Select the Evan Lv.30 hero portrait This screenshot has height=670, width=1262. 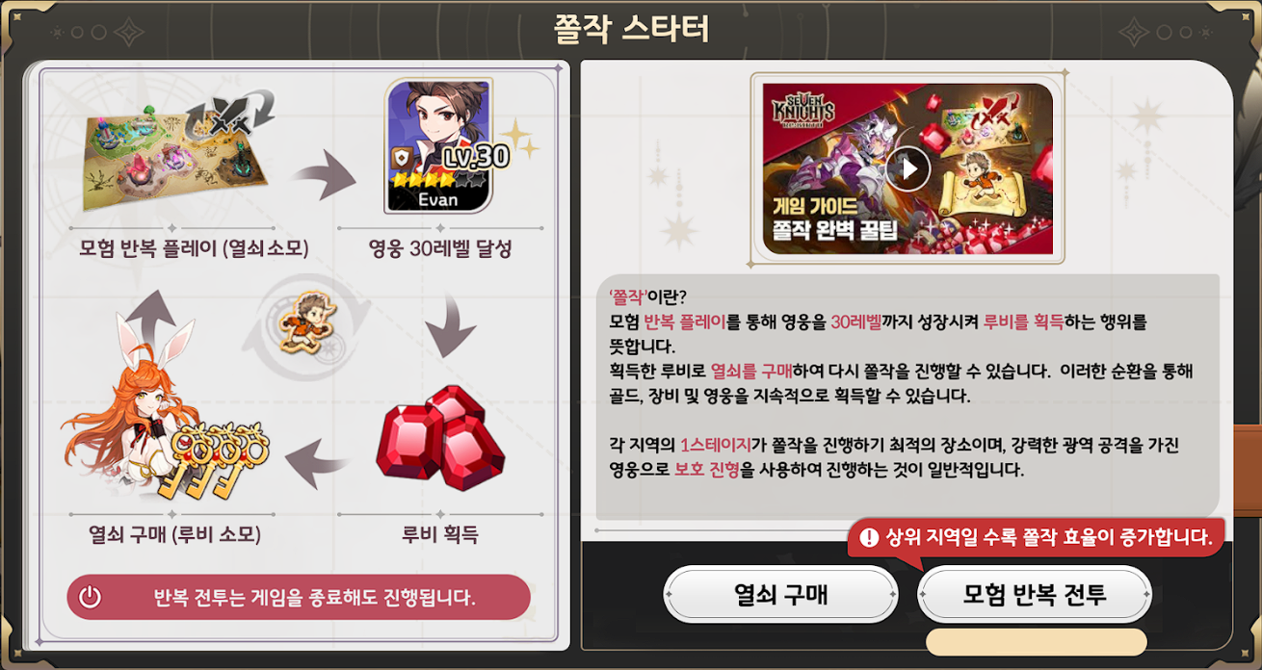pos(440,144)
